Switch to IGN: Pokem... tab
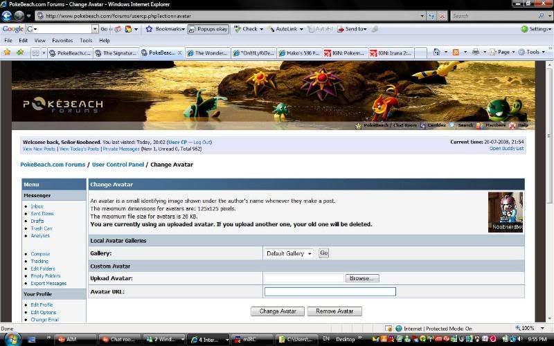Viewport: 554px width, 346px height. 345,53
